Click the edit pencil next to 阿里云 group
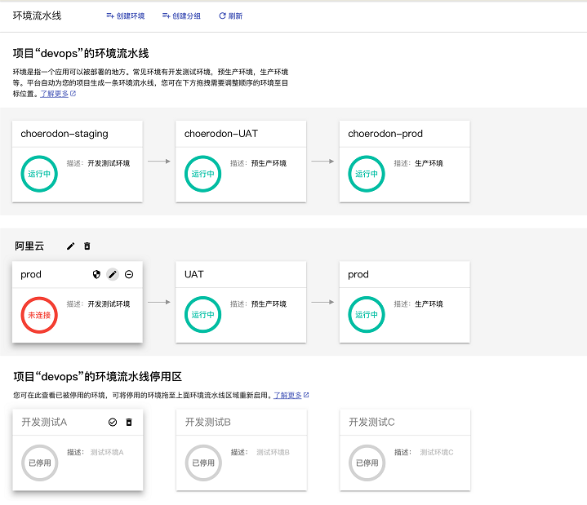Image resolution: width=587 pixels, height=505 pixels. tap(71, 246)
